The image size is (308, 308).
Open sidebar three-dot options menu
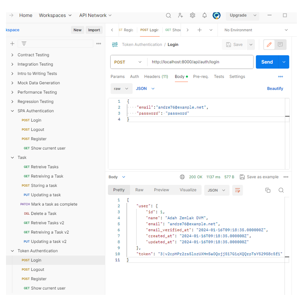99,44
